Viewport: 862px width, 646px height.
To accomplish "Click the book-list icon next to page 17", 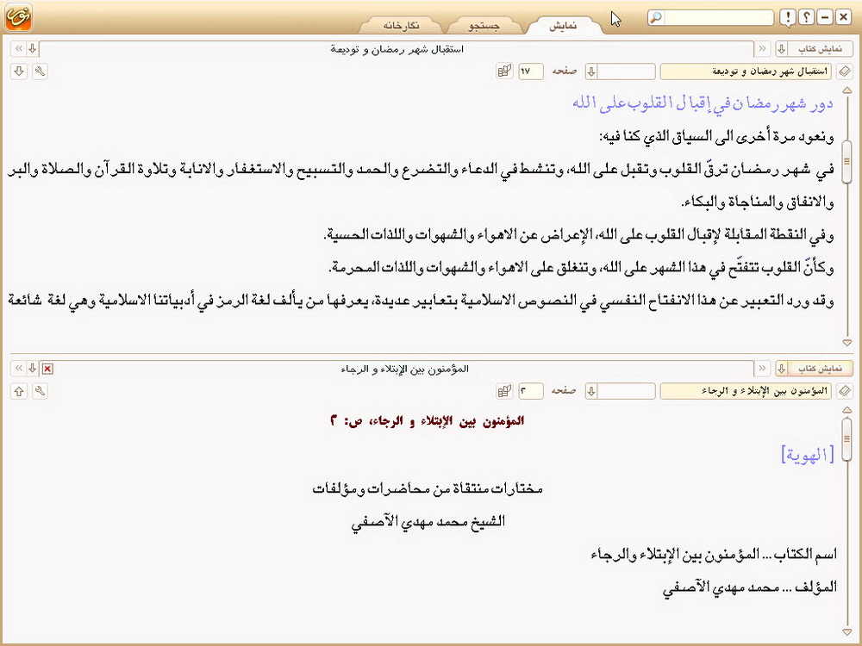I will coord(504,71).
